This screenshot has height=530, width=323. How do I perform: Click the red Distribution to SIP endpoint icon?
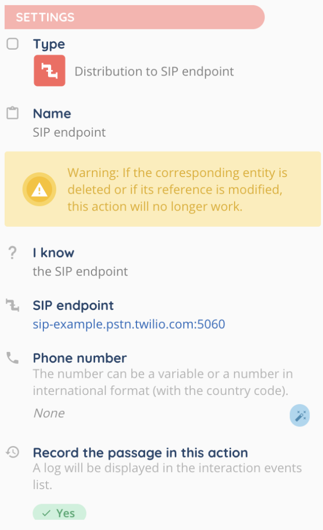coord(50,70)
